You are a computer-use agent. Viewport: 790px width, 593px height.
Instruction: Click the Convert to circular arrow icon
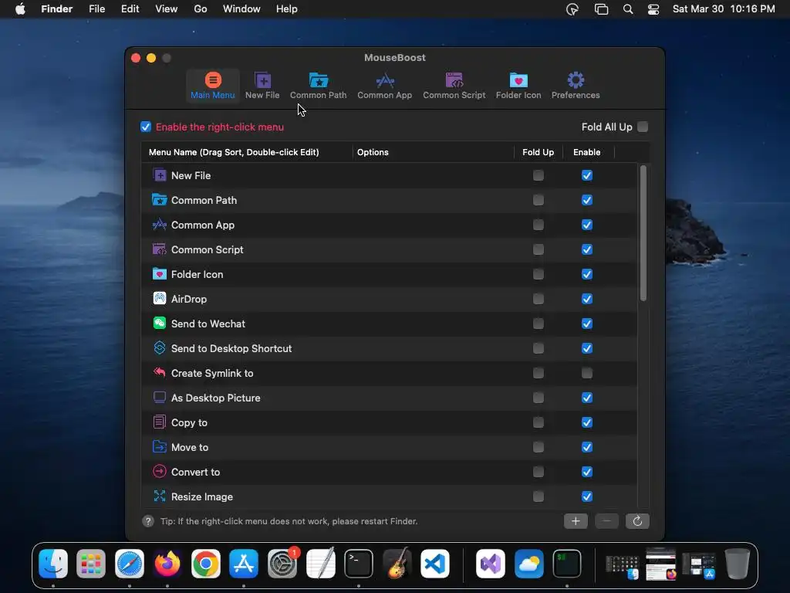pos(159,472)
